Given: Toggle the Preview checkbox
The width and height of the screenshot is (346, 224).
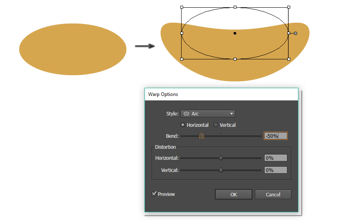Looking at the screenshot, I should 154,194.
